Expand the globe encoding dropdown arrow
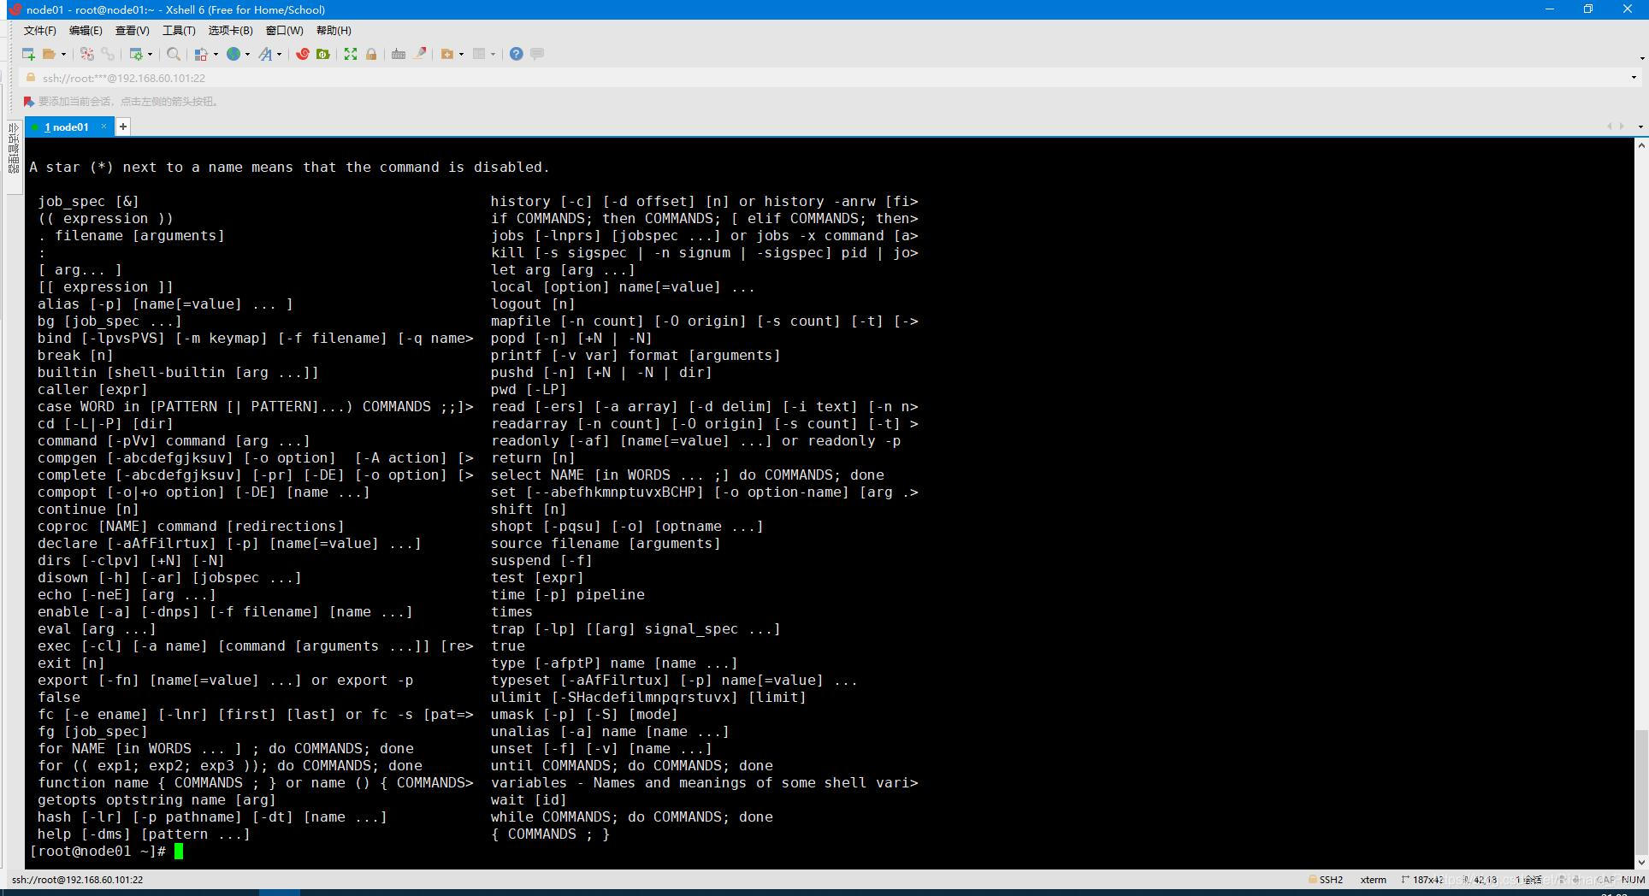Viewport: 1649px width, 896px height. (x=247, y=54)
